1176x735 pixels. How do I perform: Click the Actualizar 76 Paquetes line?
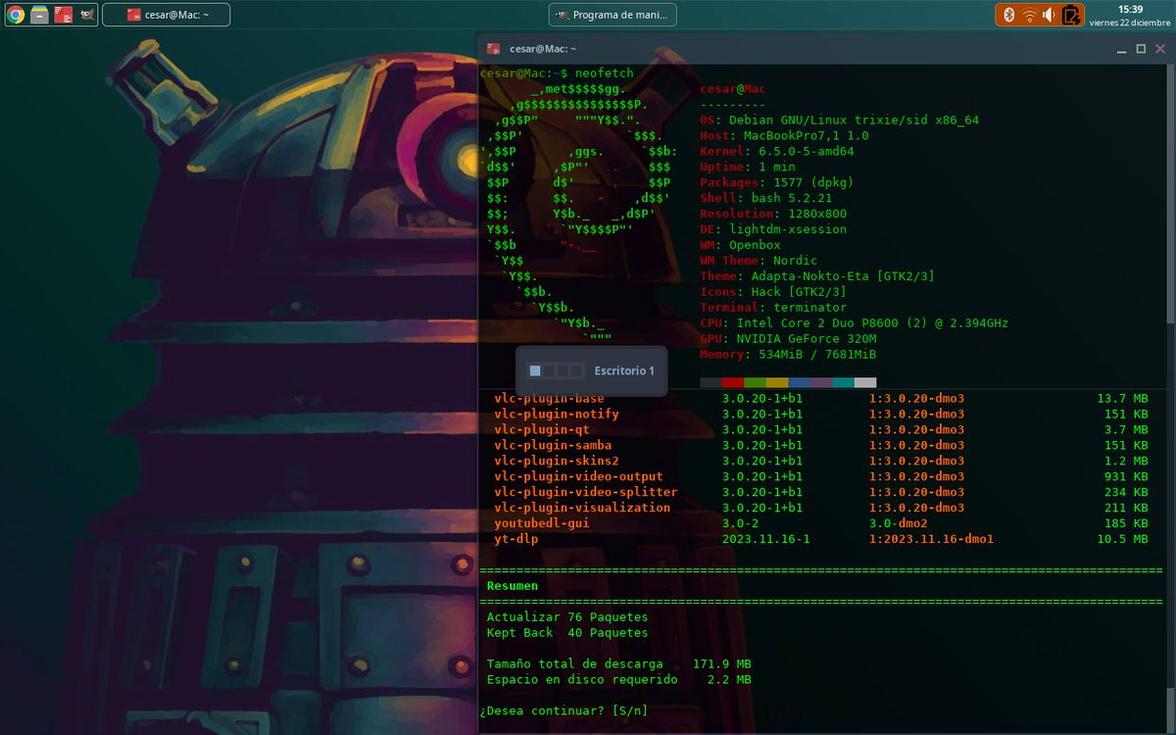(567, 618)
